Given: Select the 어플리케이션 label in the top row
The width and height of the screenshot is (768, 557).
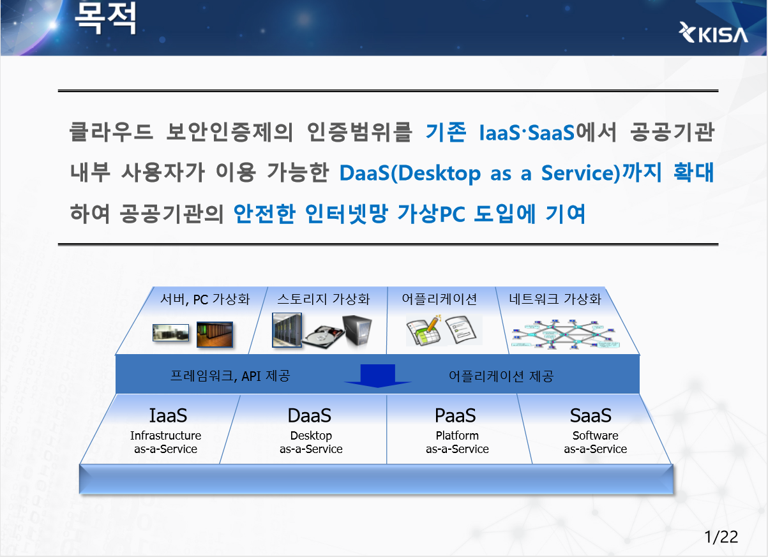Looking at the screenshot, I should (x=440, y=299).
